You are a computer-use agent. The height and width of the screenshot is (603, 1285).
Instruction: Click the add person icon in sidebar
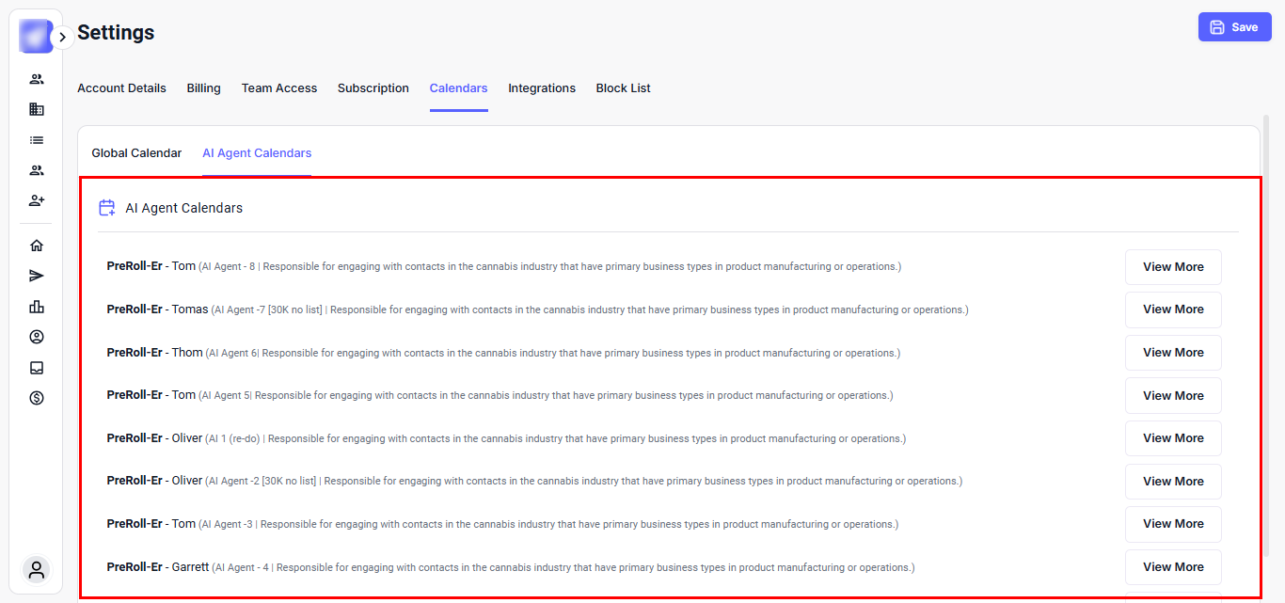click(x=37, y=200)
